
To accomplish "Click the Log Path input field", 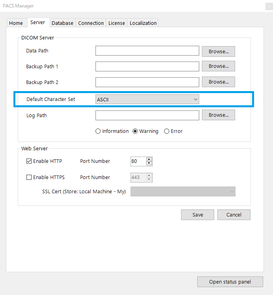I will click(147, 115).
